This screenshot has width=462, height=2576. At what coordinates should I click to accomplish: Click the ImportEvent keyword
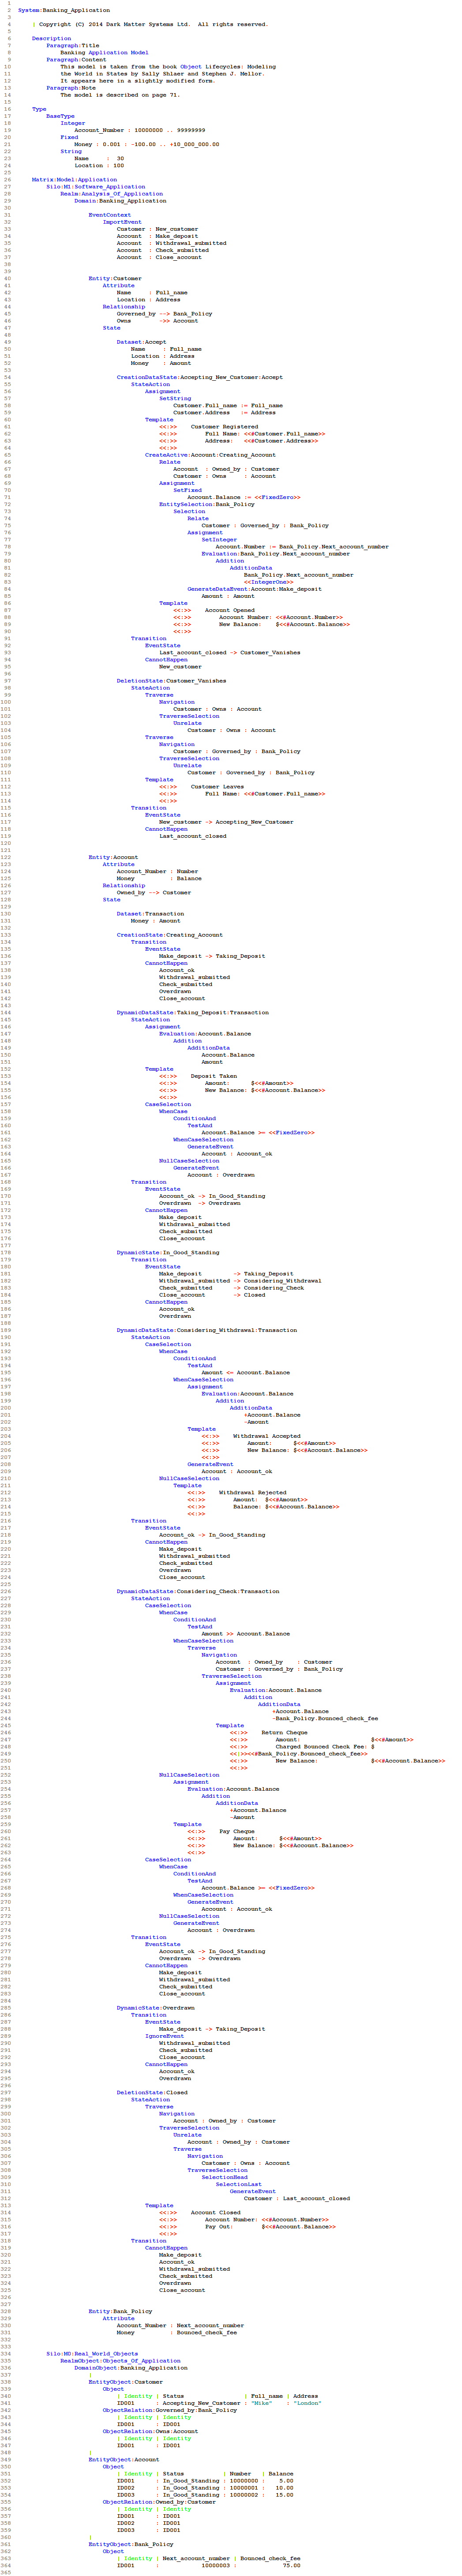(122, 222)
